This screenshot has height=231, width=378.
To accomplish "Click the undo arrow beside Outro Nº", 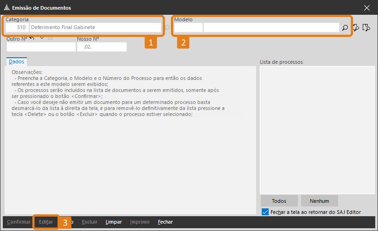I will coord(32,38).
